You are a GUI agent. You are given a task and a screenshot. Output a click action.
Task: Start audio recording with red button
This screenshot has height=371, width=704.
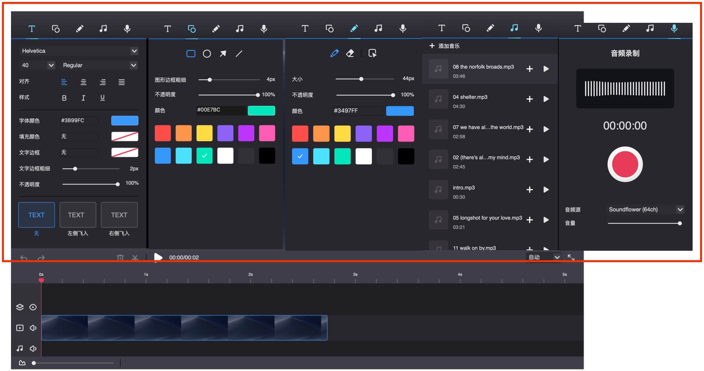pyautogui.click(x=625, y=164)
